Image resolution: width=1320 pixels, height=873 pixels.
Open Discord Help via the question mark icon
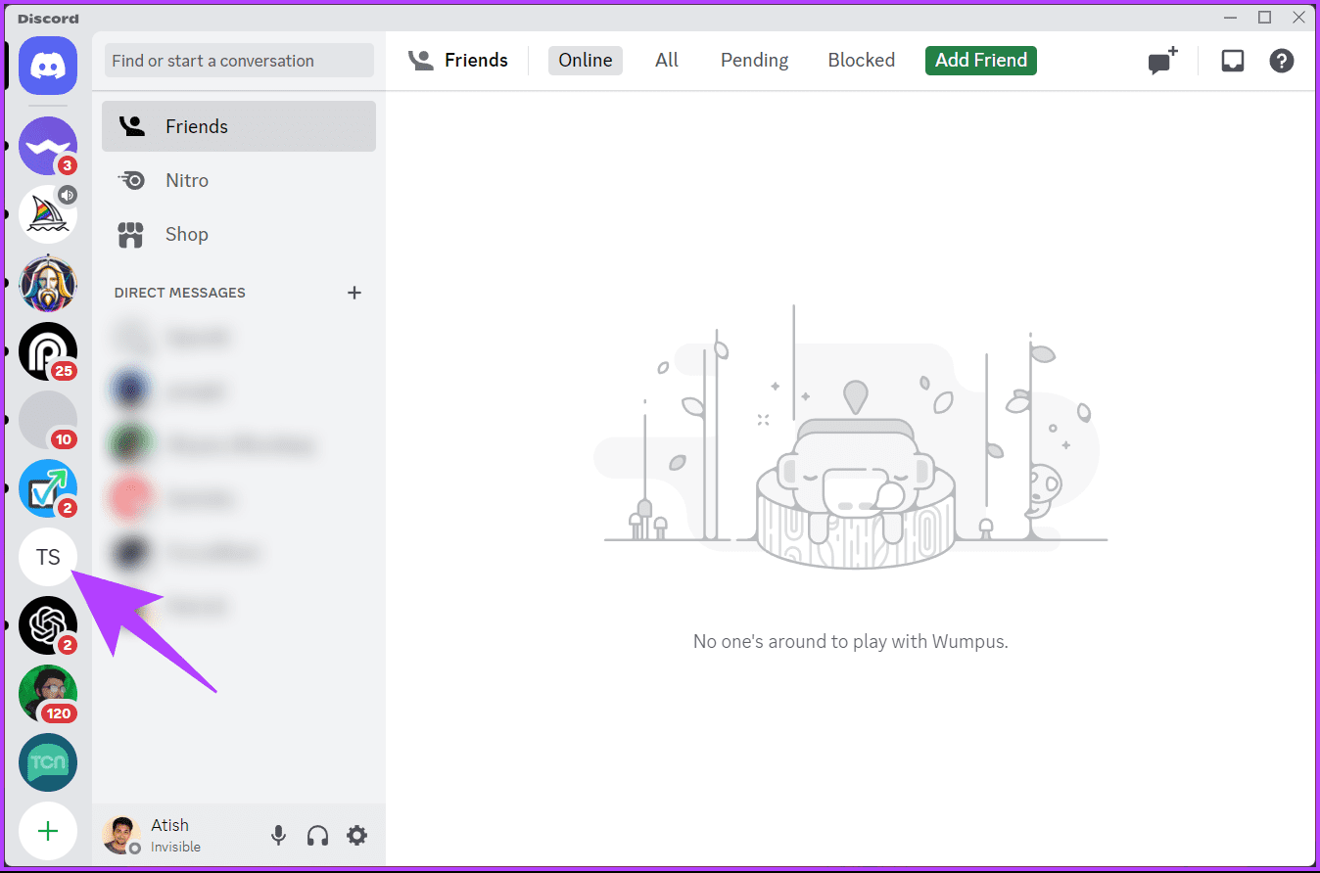coord(1281,60)
